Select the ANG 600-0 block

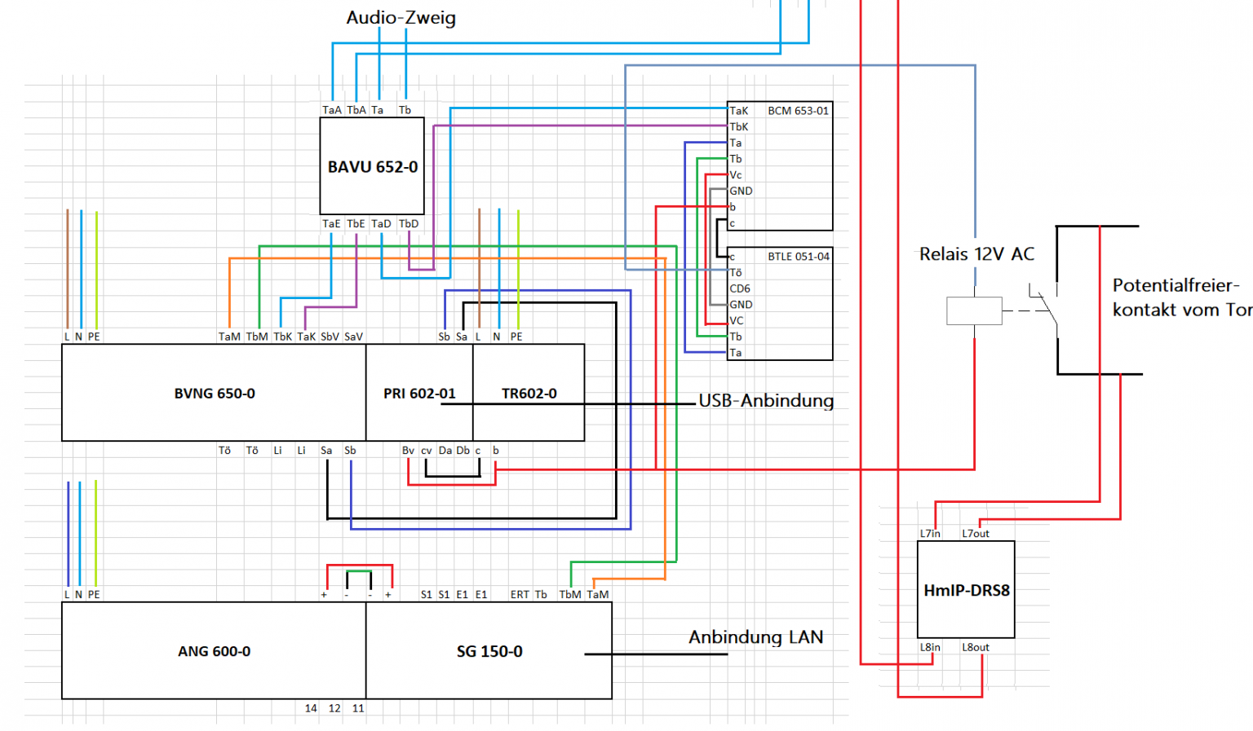214,651
